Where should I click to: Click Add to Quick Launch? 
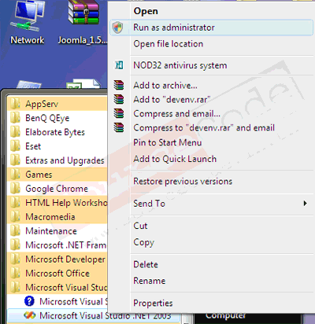pyautogui.click(x=175, y=159)
